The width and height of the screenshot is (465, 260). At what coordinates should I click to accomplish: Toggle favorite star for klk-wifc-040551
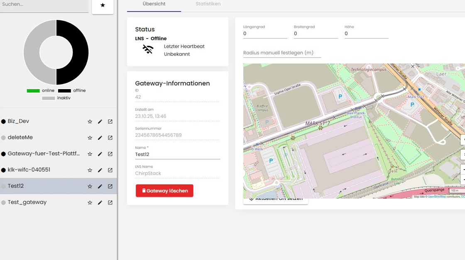click(90, 170)
